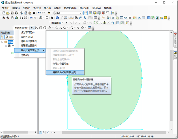Click the Full Extent globe icon
Image resolution: width=178 pixels, height=139 pixels.
[16, 18]
